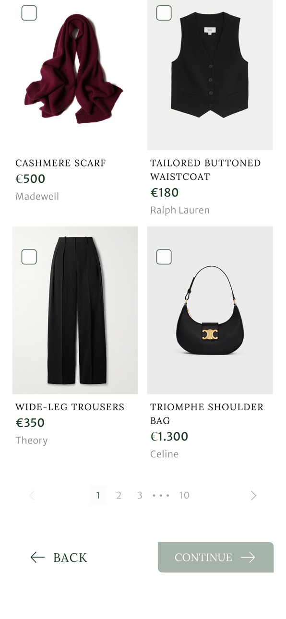View the Celine shoulder bag image
Viewport: 286px width, 619px height.
[210, 310]
